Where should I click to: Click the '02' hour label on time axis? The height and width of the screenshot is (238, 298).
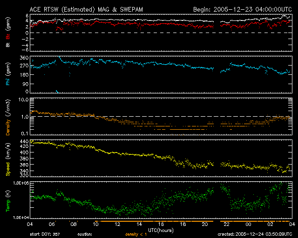pyautogui.click(x=270, y=224)
